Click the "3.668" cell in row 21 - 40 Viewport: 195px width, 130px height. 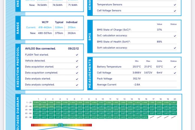tap(51, 106)
